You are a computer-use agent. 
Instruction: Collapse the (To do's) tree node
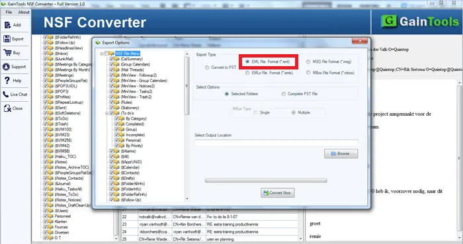pos(107,113)
